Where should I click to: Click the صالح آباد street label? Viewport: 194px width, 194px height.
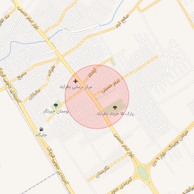pyautogui.click(x=122, y=21)
